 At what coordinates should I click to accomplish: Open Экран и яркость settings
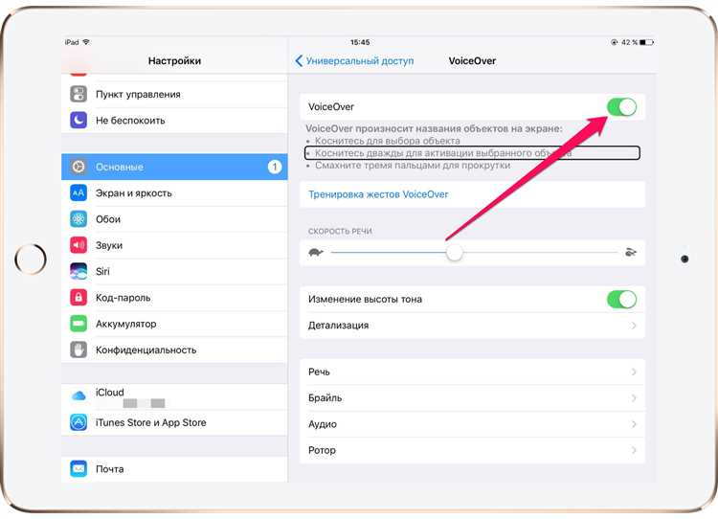(x=174, y=192)
